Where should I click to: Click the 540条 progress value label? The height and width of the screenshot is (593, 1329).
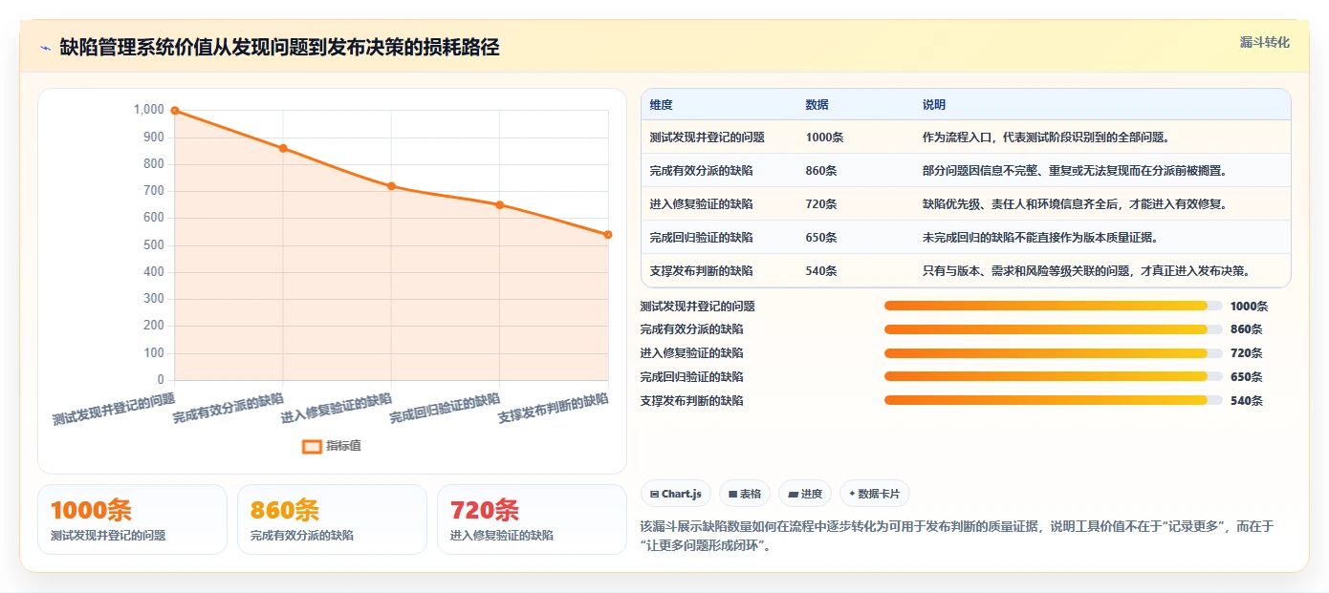click(x=1246, y=401)
